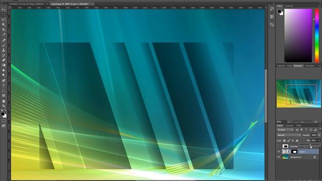
Task: Open the Fill slider dropdown arrow
Action: (319, 141)
